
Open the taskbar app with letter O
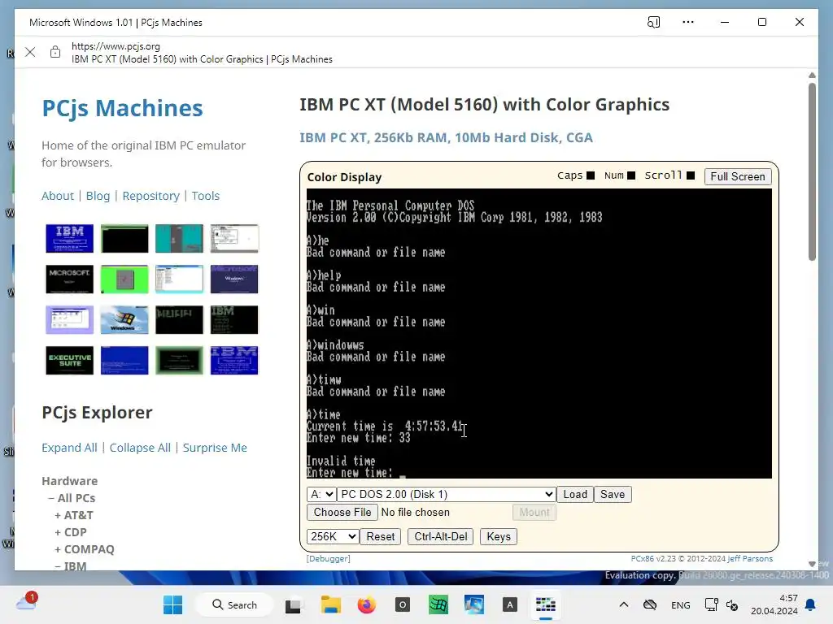click(402, 604)
